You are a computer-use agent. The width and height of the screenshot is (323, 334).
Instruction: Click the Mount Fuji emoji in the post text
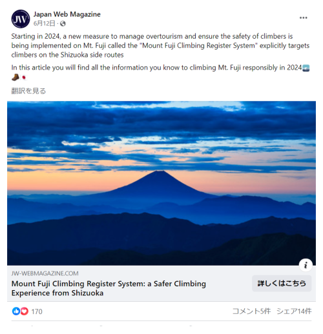[306, 68]
